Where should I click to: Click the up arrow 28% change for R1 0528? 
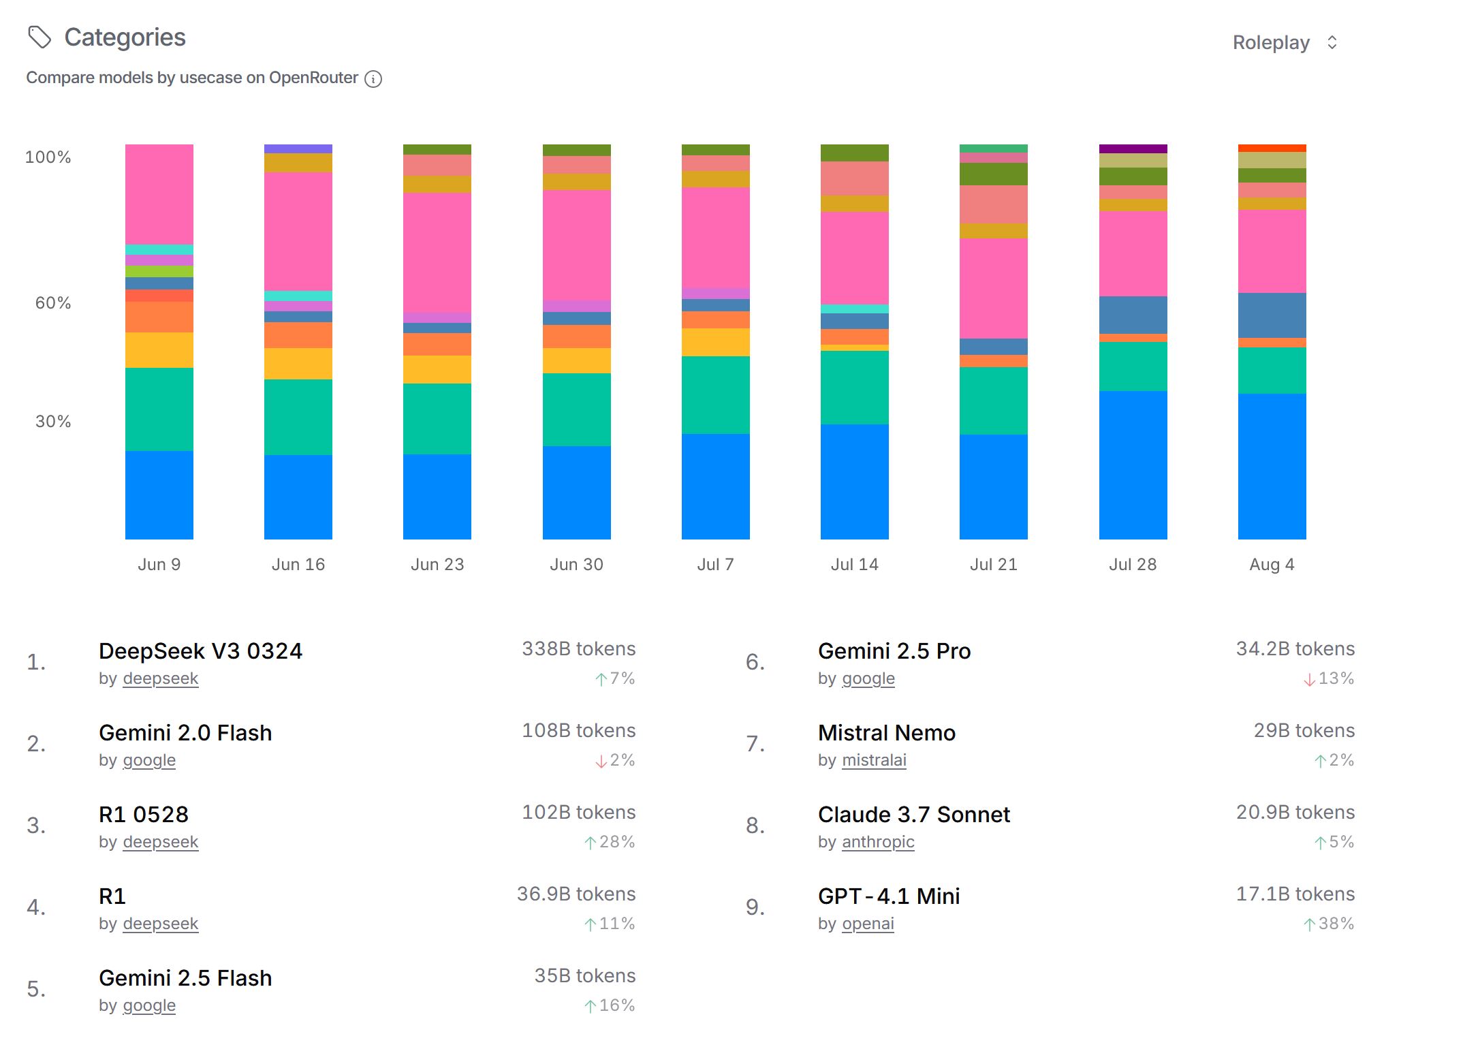point(610,843)
